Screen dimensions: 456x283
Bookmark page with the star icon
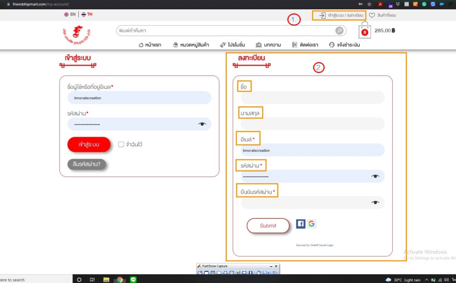[x=369, y=4]
